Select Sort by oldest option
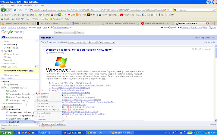Viewport: 217px width, 135px height. [42, 97]
